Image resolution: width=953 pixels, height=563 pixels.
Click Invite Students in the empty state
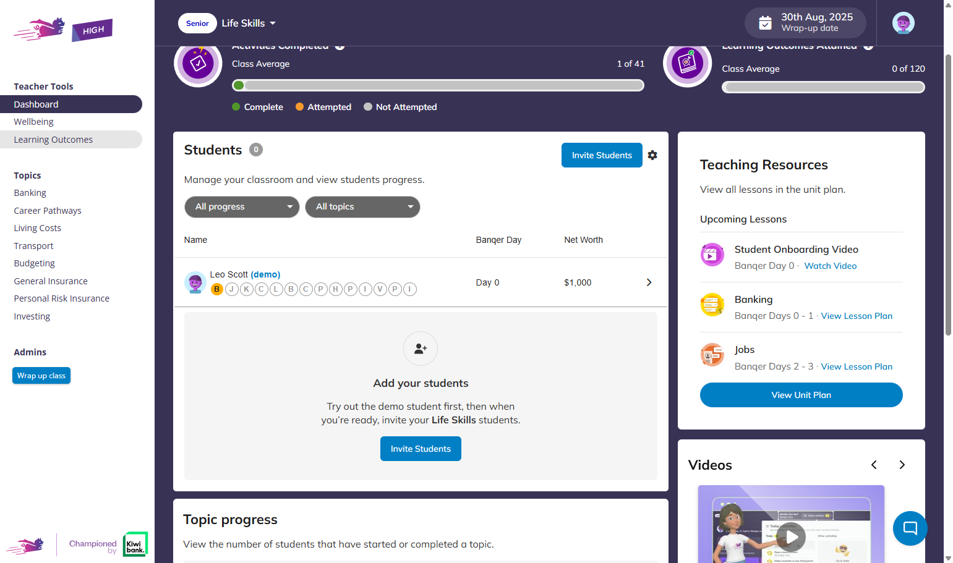point(421,449)
